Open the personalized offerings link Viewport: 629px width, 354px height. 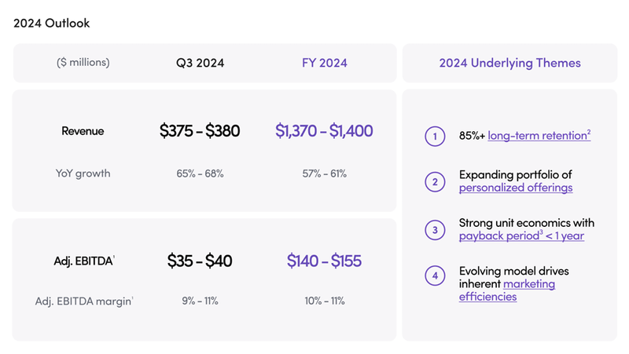[516, 188]
